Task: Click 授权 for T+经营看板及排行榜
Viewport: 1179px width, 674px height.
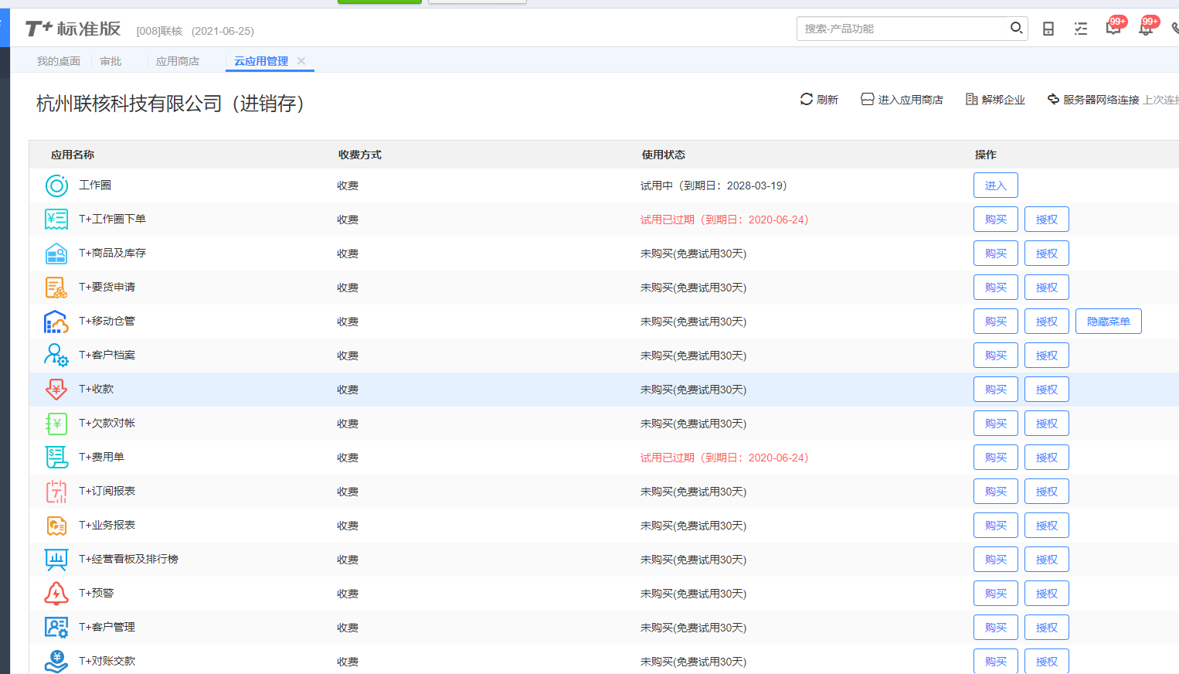Action: (x=1047, y=560)
